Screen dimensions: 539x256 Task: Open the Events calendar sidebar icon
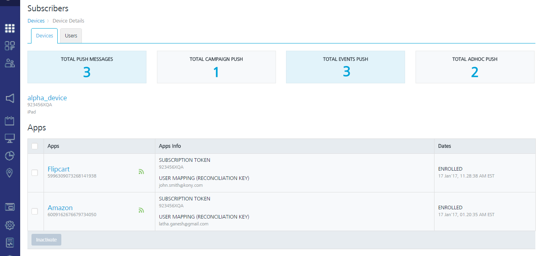pos(10,120)
